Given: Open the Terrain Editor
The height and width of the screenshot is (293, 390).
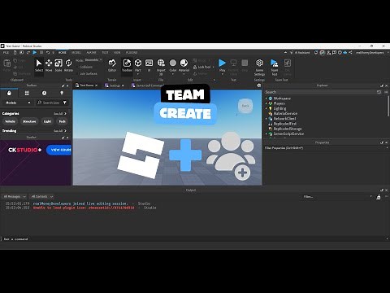Looking at the screenshot, I should 112,66.
